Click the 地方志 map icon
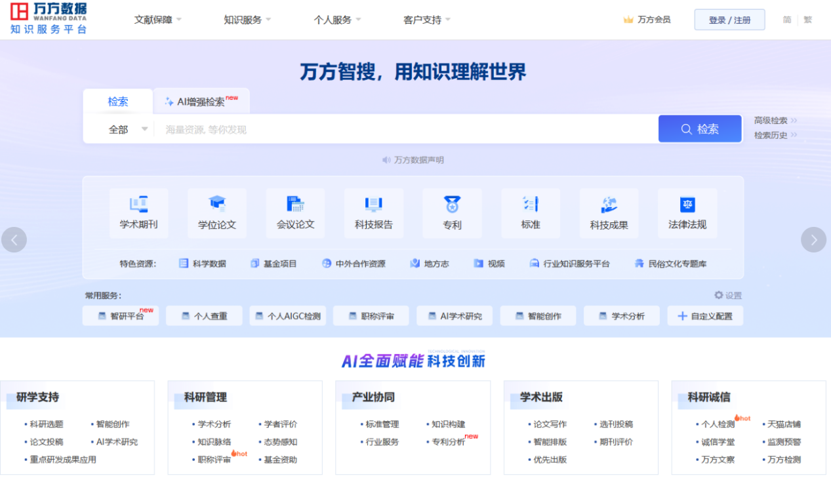 [415, 264]
